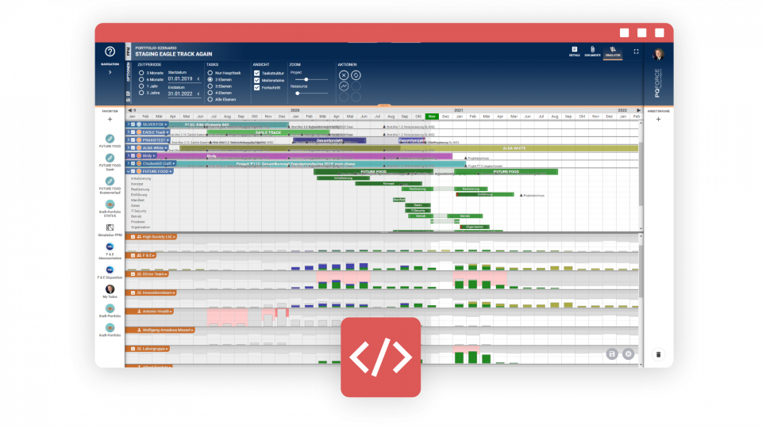The width and height of the screenshot is (762, 428).
Task: Open the Dokumente tab
Action: point(592,52)
